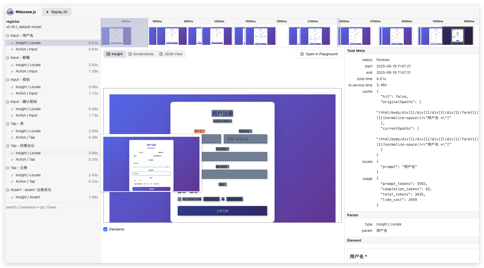Switch to the Screenshots tab
The image size is (484, 268).
(x=141, y=54)
